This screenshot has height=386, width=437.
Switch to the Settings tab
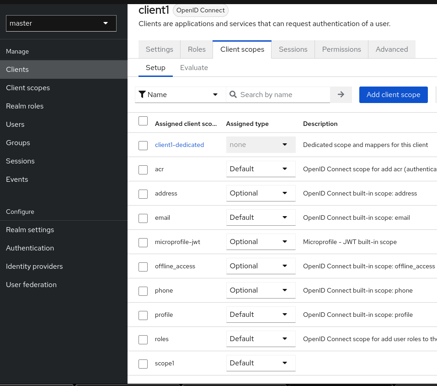[160, 49]
